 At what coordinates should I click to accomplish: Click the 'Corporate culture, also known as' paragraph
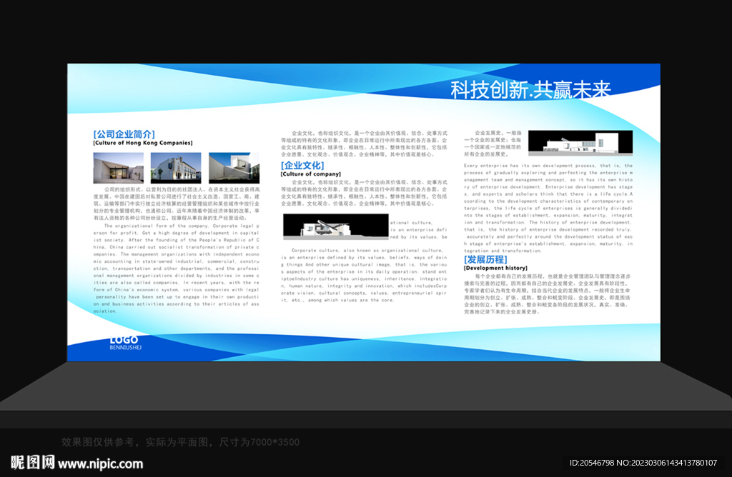click(x=364, y=275)
